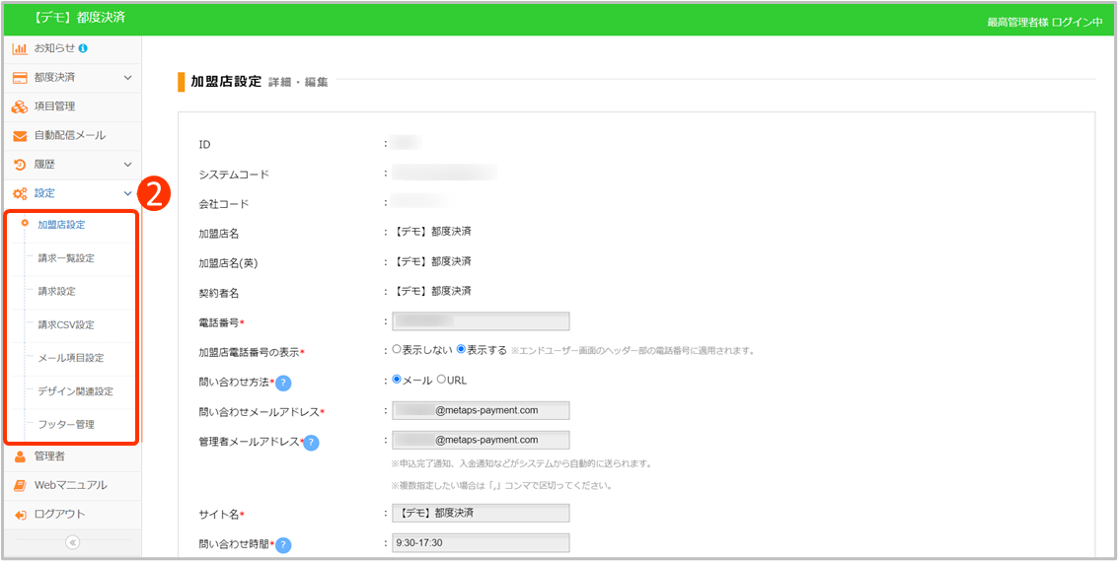
Task: Expand the 都度決済 menu chevron
Action: pos(127,77)
